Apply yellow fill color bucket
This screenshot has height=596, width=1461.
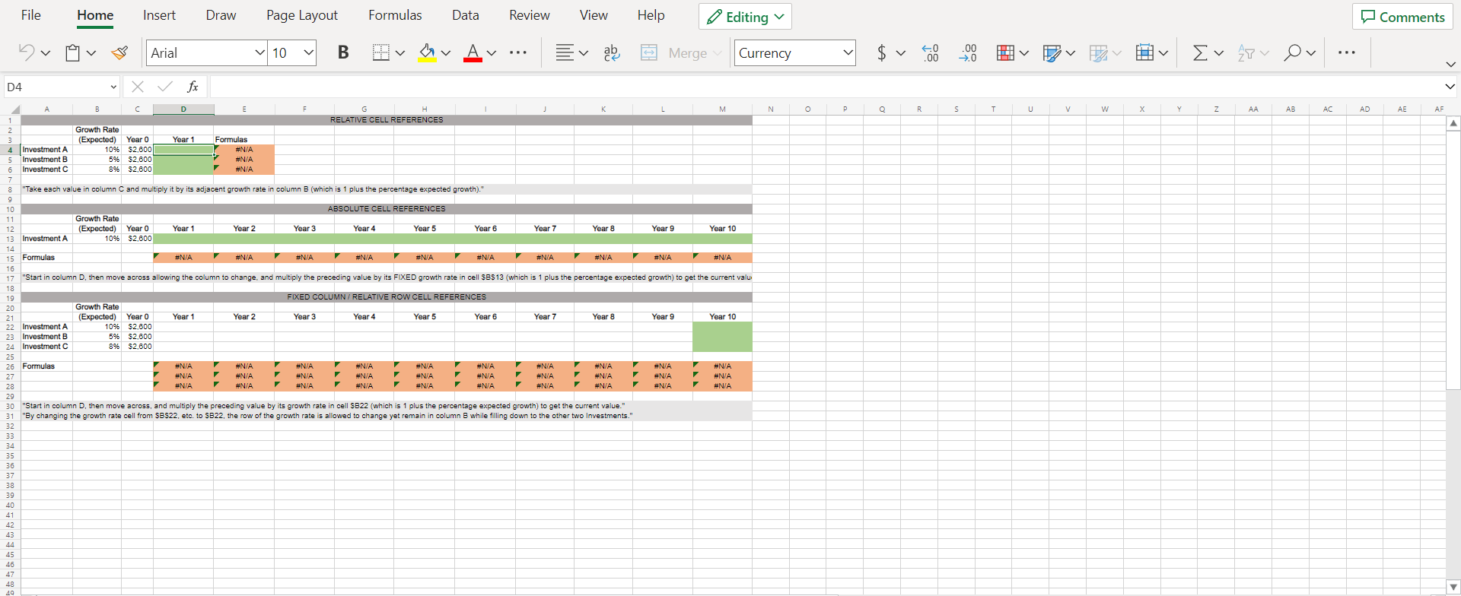(427, 52)
